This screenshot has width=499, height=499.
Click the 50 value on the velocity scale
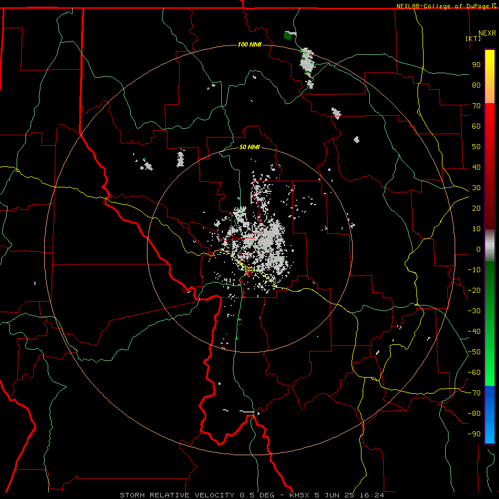(x=476, y=147)
